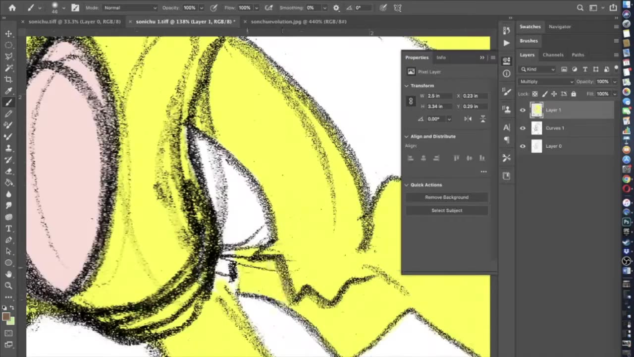The height and width of the screenshot is (357, 634).
Task: Toggle lock image pixels brush icon
Action: click(545, 94)
